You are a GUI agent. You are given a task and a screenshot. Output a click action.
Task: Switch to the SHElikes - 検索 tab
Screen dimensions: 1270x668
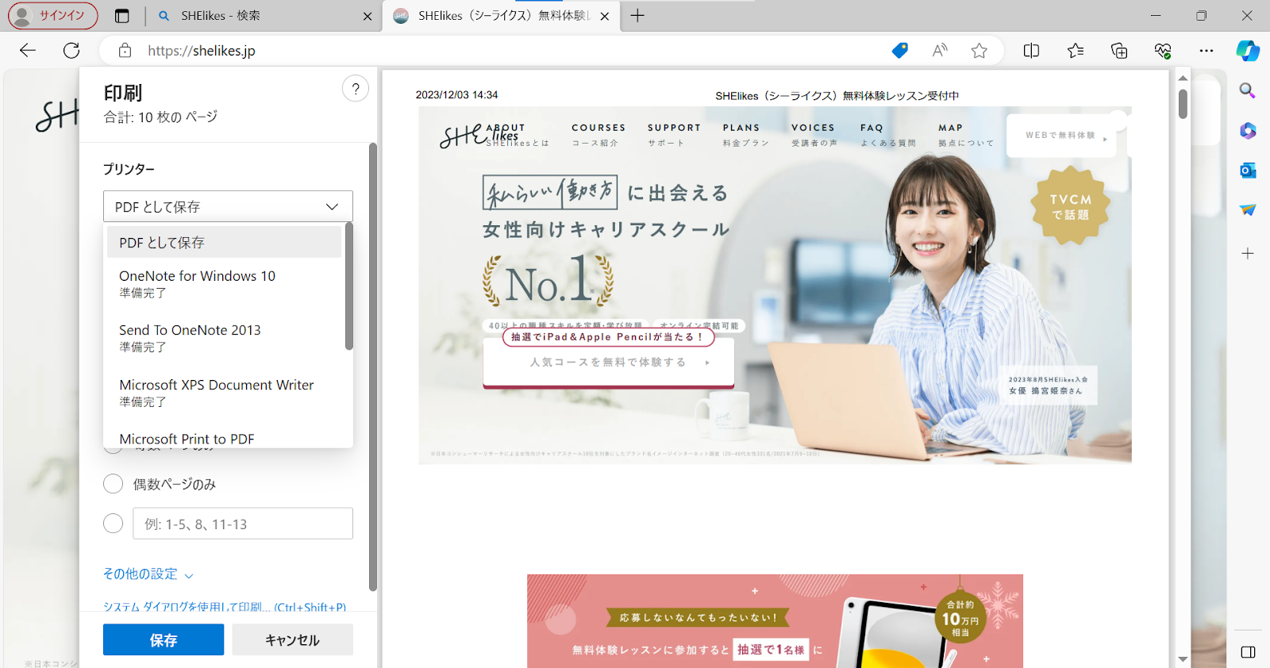click(x=262, y=16)
